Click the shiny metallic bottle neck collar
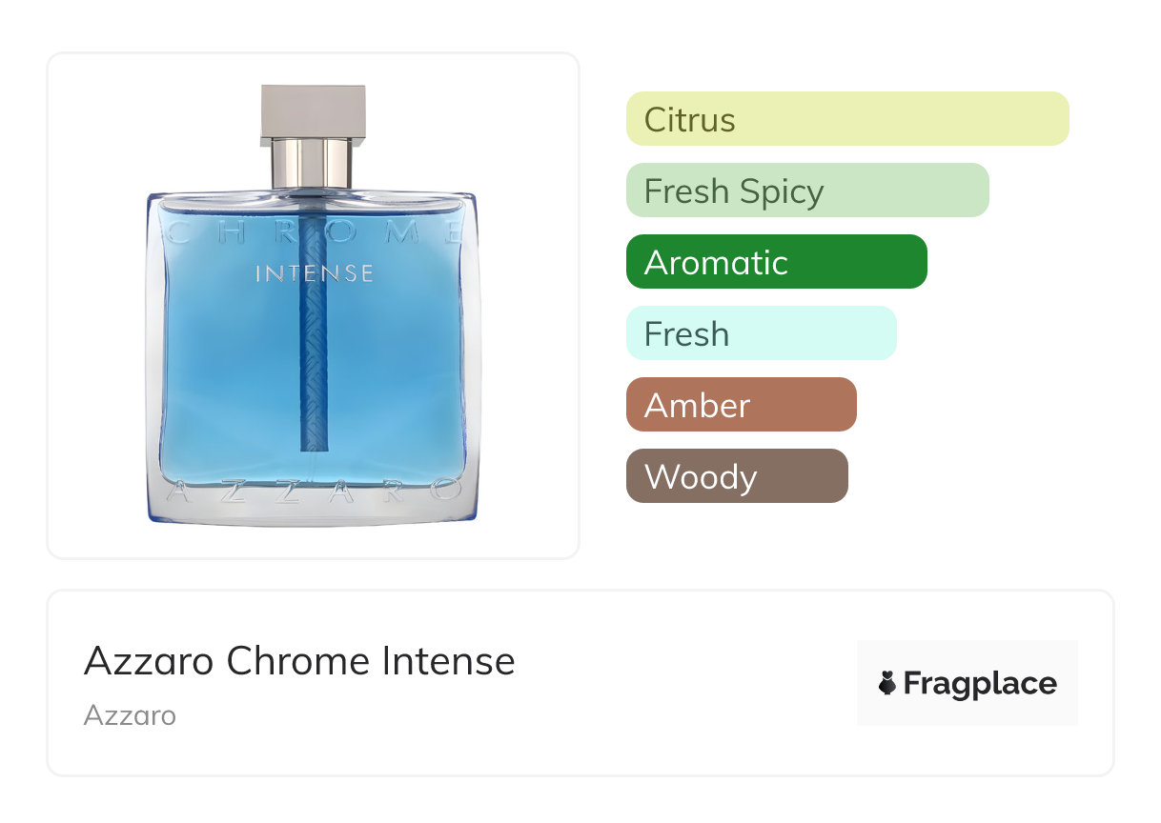 313,164
